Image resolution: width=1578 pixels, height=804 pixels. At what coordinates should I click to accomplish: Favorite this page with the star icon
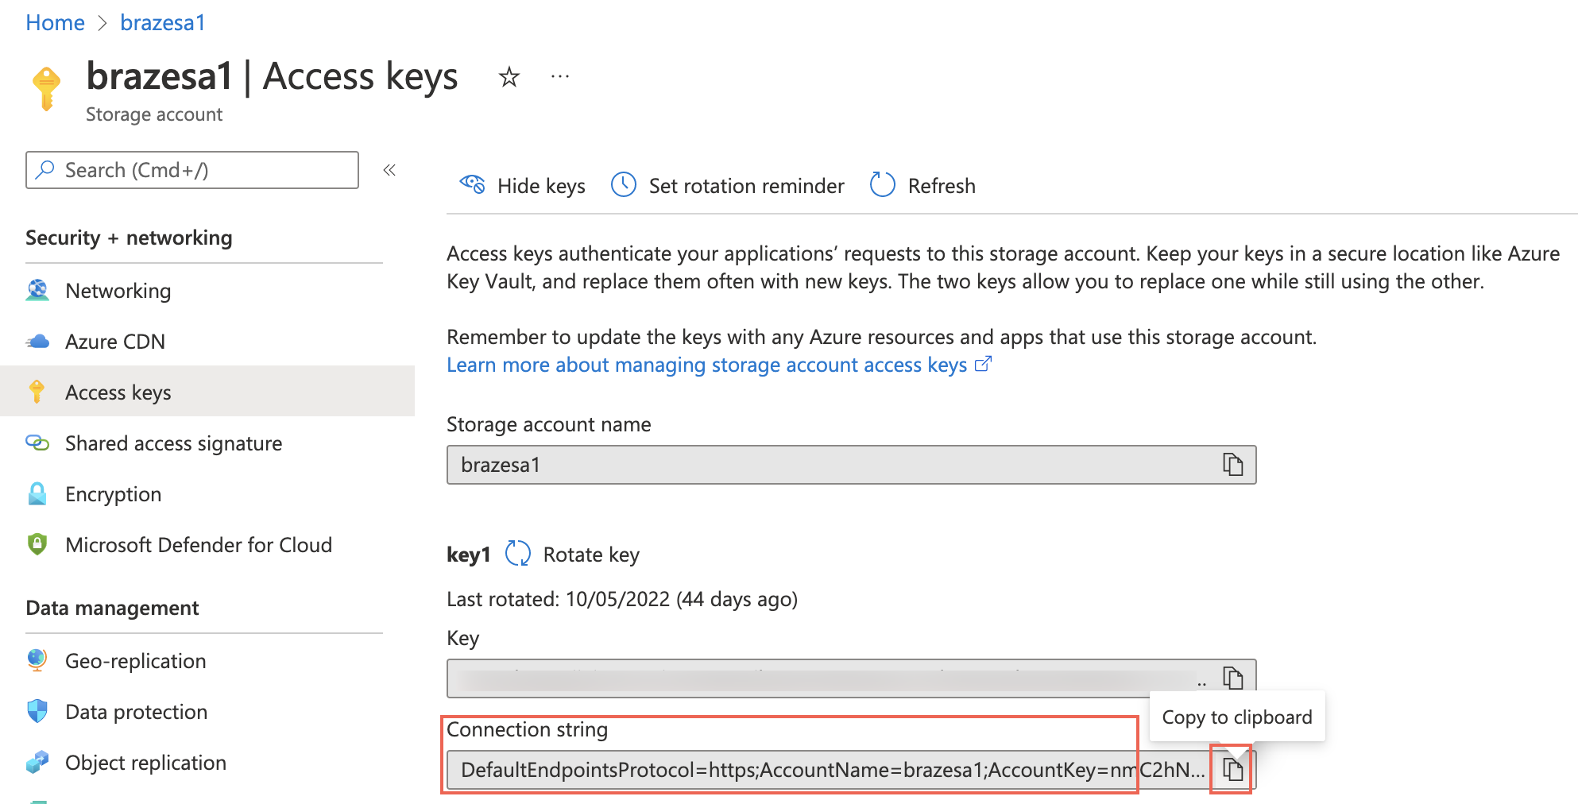point(509,77)
